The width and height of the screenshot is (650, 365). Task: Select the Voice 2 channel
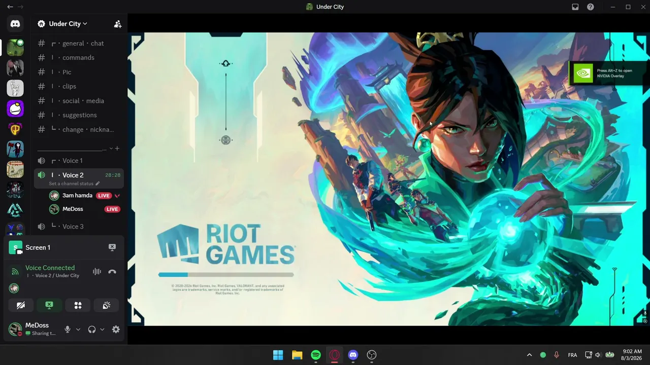pos(79,178)
